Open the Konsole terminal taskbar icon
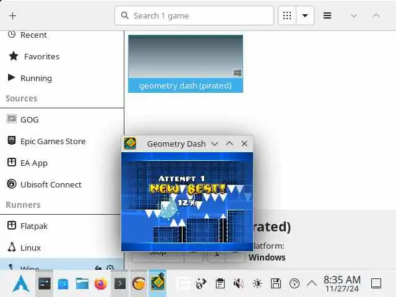The image size is (396, 297). click(120, 283)
